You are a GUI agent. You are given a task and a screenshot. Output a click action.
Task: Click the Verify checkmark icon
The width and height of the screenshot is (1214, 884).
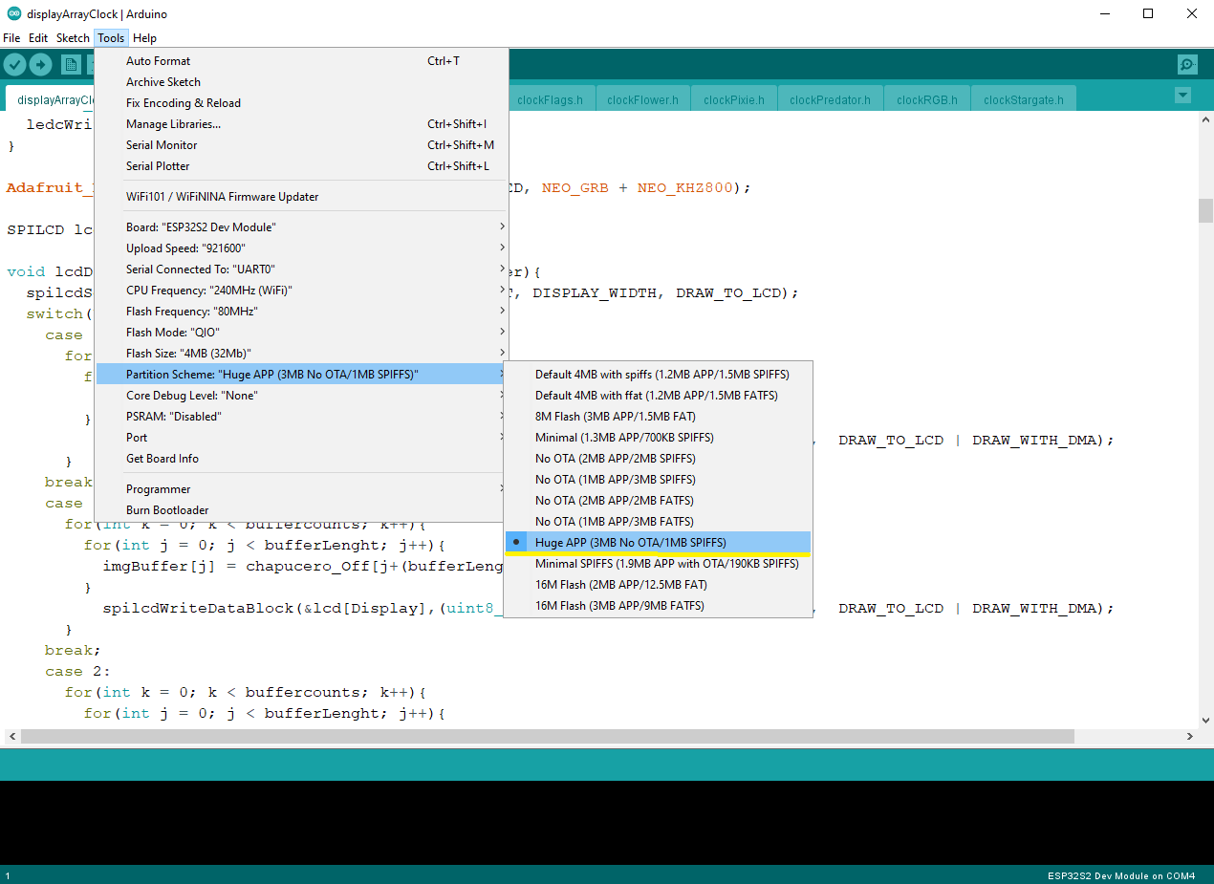pos(14,64)
